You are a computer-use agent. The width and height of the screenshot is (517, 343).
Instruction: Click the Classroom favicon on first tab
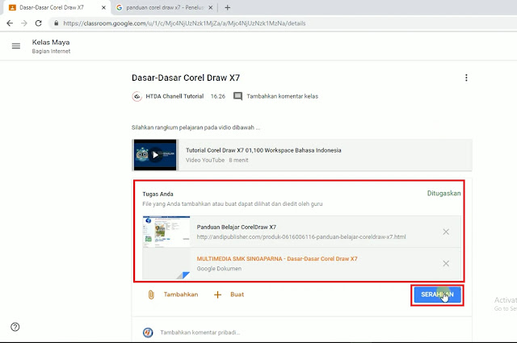click(12, 7)
